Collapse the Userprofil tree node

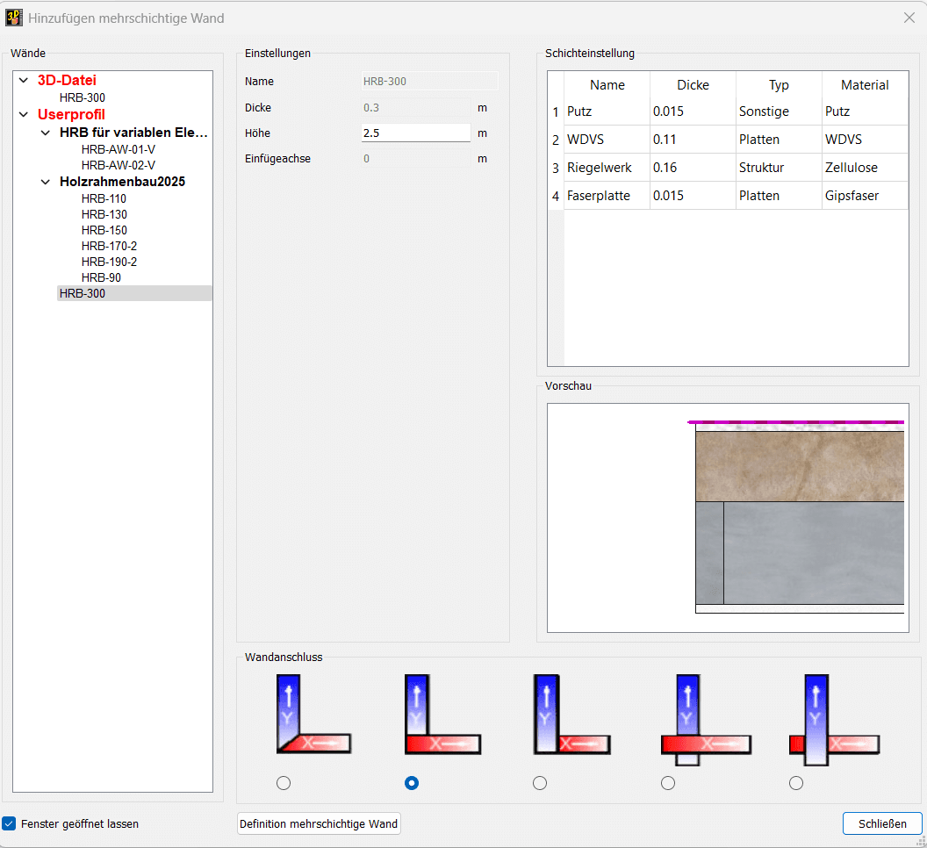click(x=24, y=115)
